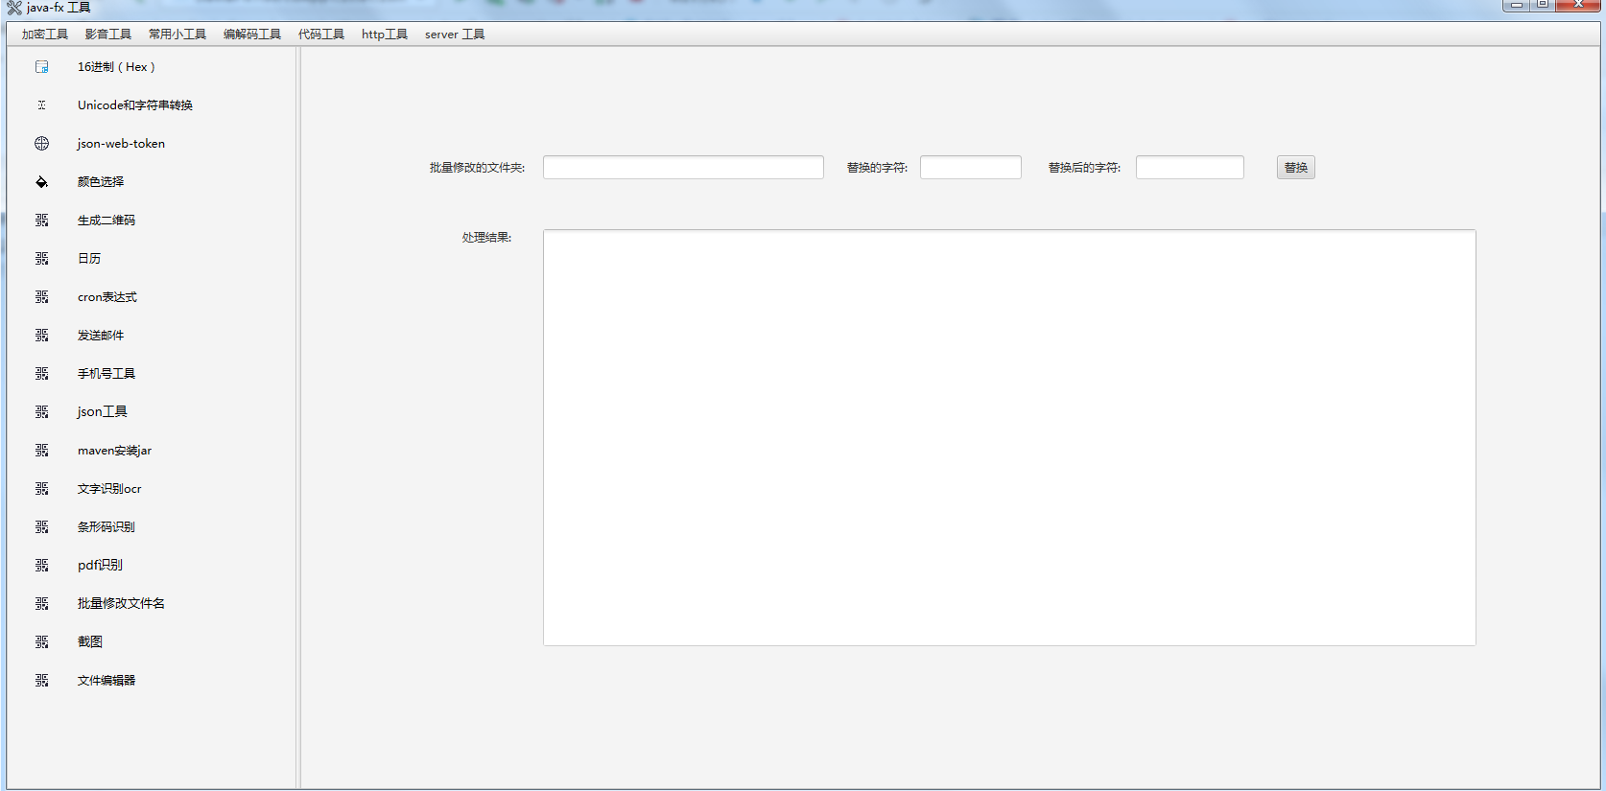Focus the 替换的字符 text box

[x=970, y=168]
